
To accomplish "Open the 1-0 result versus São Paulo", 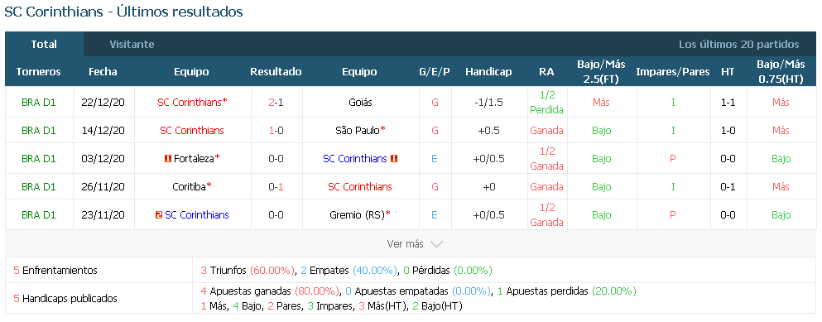I will click(x=276, y=131).
